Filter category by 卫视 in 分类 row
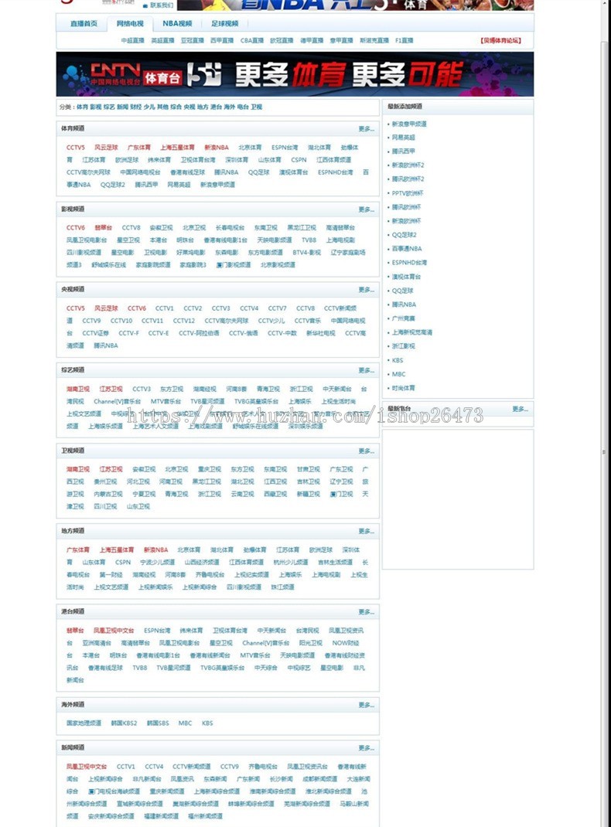The height and width of the screenshot is (827, 611). 257,107
